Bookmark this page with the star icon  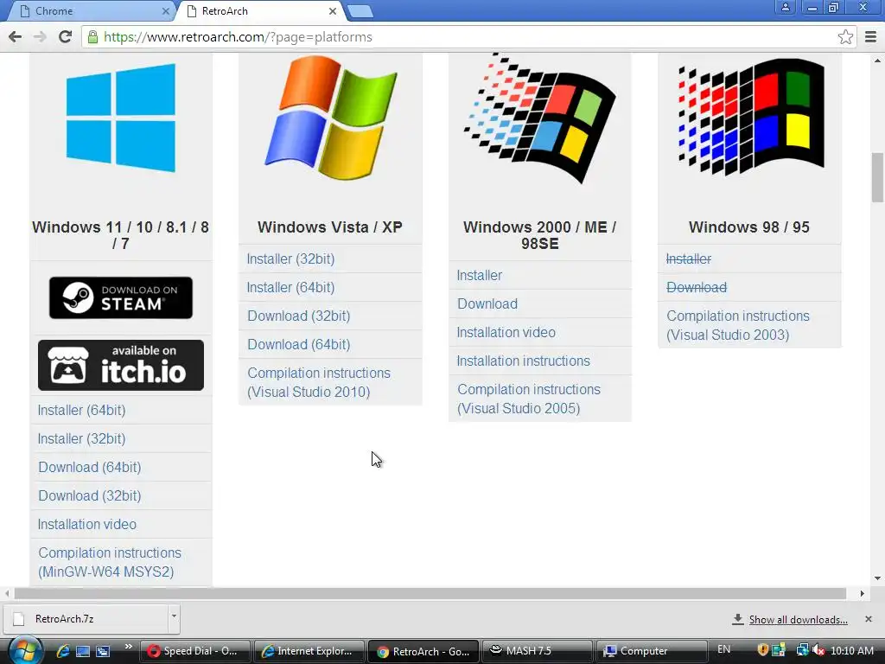tap(845, 37)
